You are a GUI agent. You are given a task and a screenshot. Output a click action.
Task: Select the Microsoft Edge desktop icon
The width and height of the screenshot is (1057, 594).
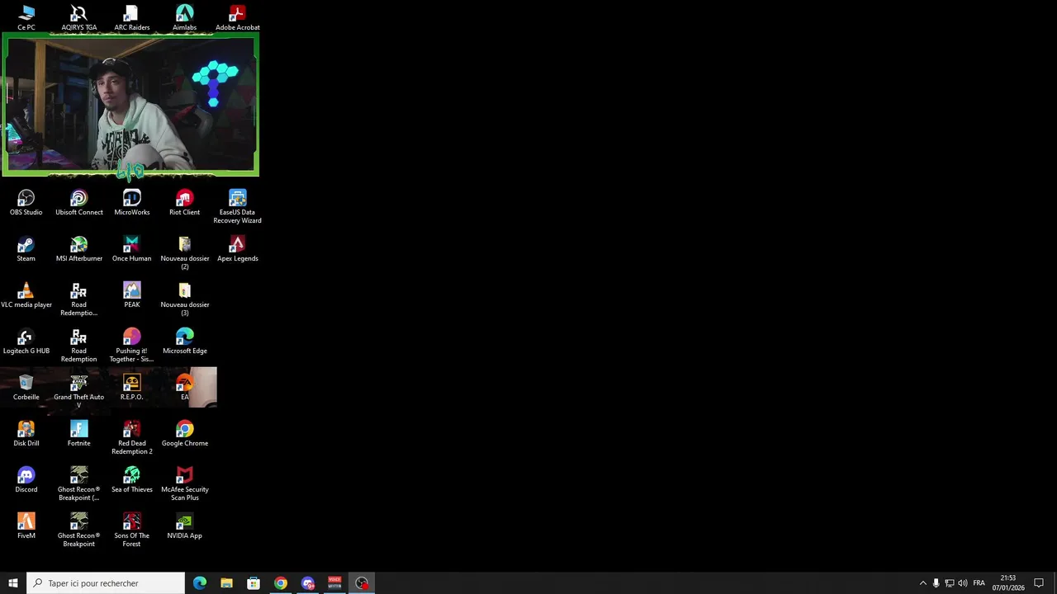[185, 342]
